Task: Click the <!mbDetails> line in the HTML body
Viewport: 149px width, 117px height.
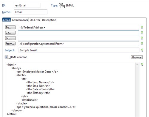Action: pos(30,100)
